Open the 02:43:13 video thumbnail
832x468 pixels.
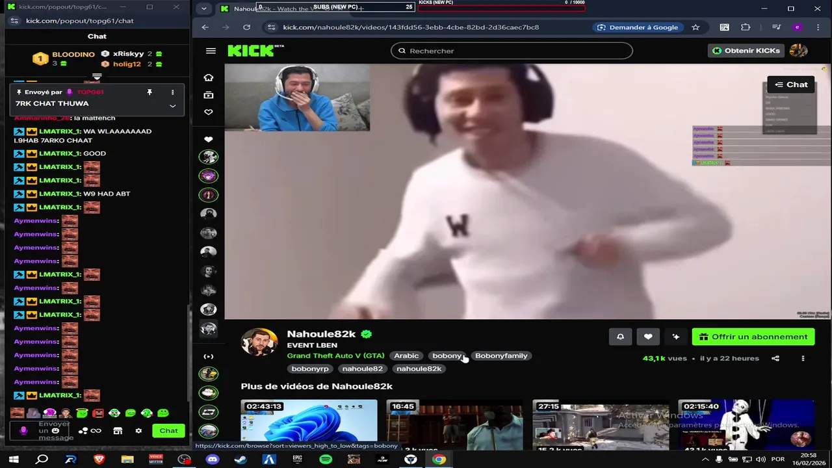click(x=309, y=425)
